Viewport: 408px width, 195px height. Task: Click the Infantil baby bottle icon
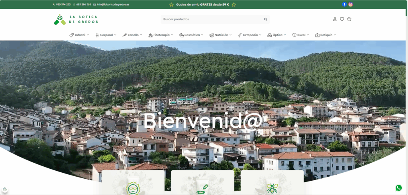[72, 35]
